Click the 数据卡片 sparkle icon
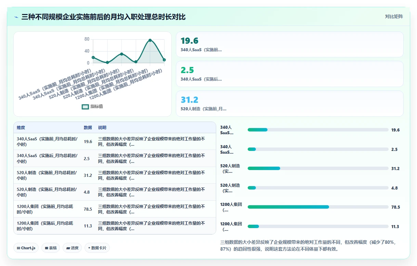Image resolution: width=417 pixels, height=266 pixels. (x=89, y=248)
